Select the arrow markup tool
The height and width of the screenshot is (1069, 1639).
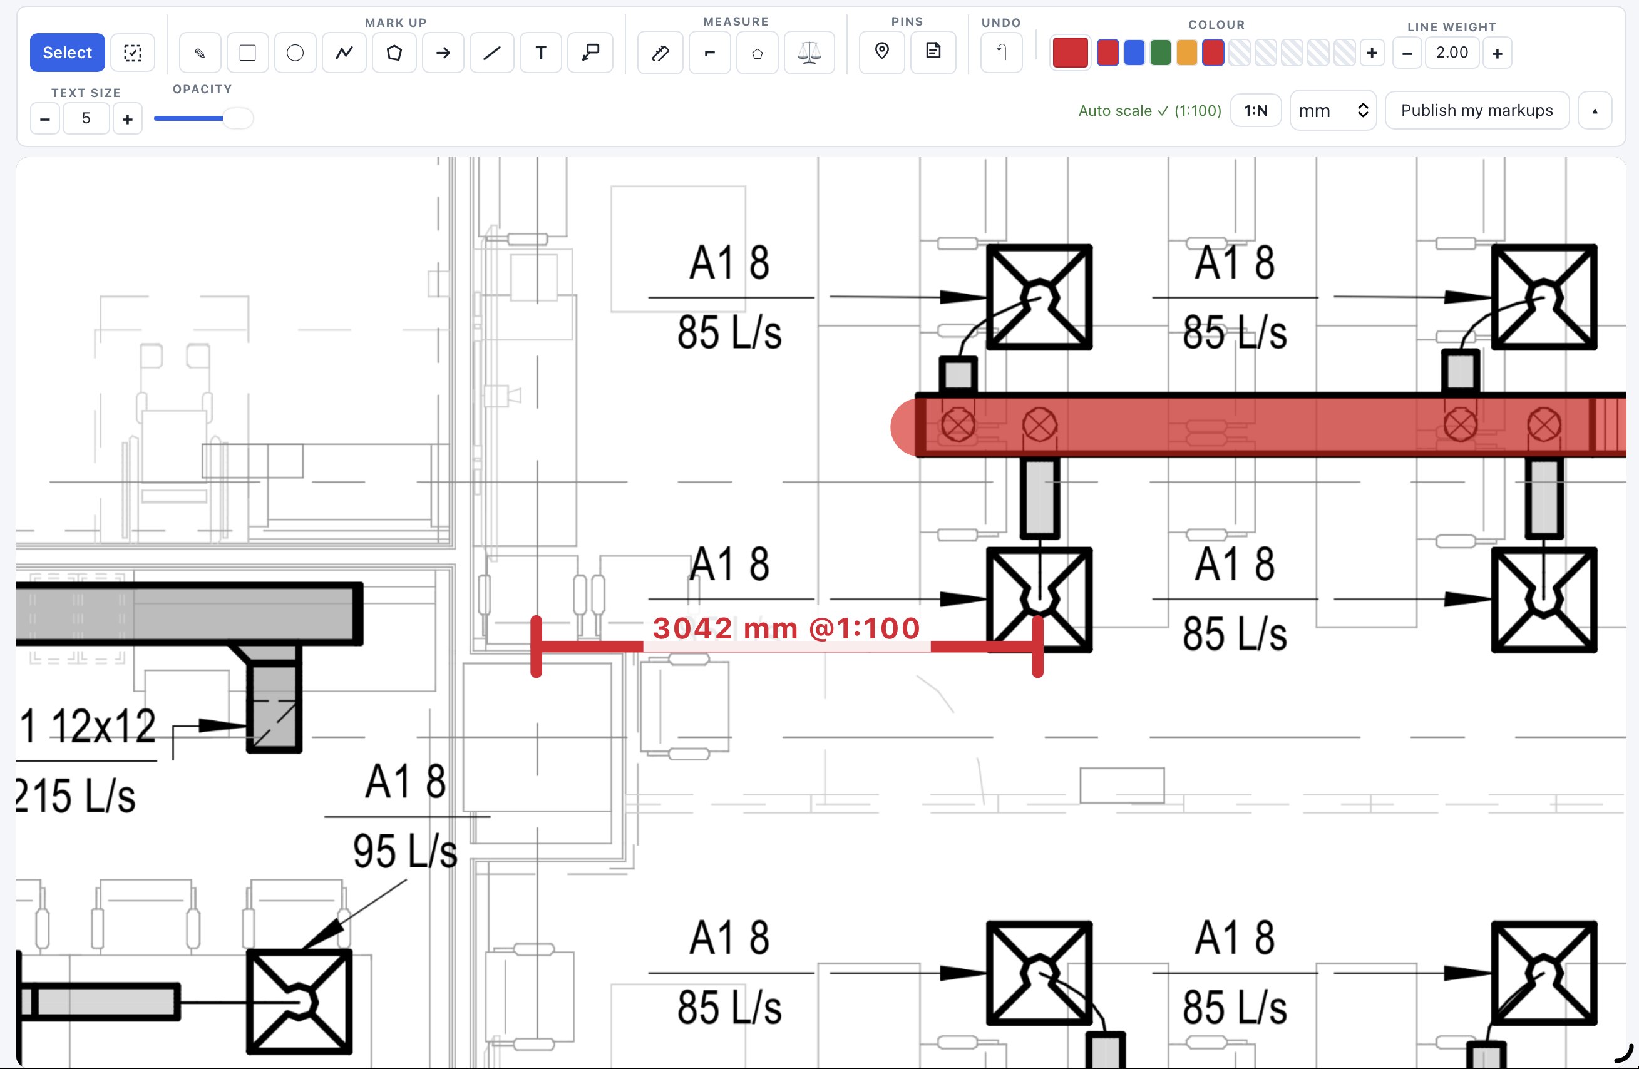[443, 53]
